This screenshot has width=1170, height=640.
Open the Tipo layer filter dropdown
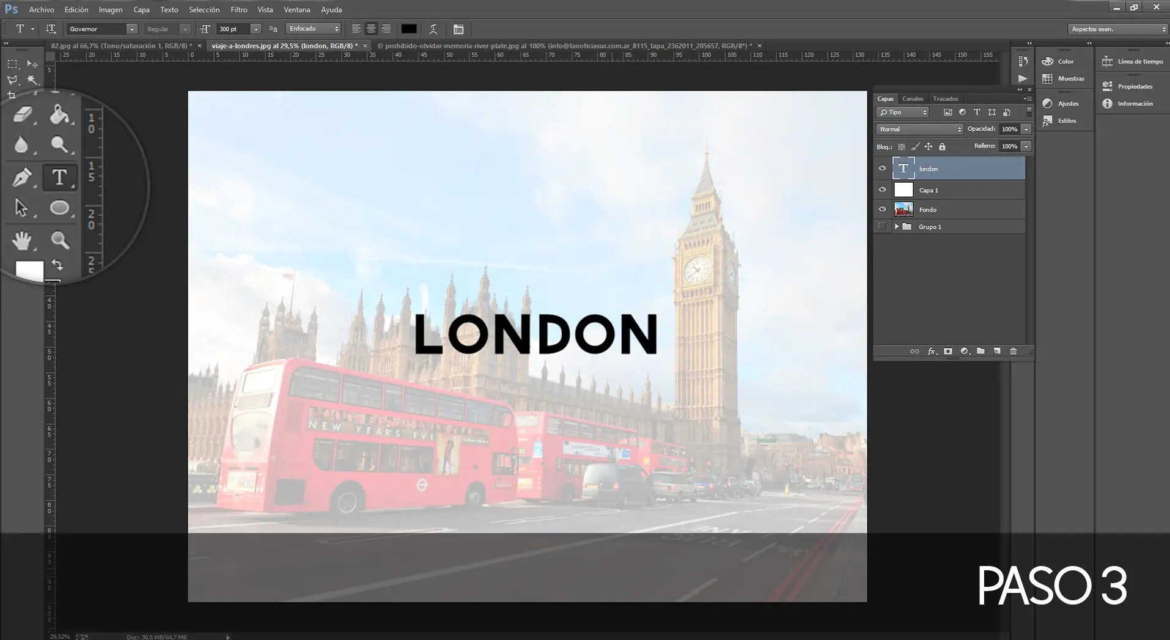point(903,112)
